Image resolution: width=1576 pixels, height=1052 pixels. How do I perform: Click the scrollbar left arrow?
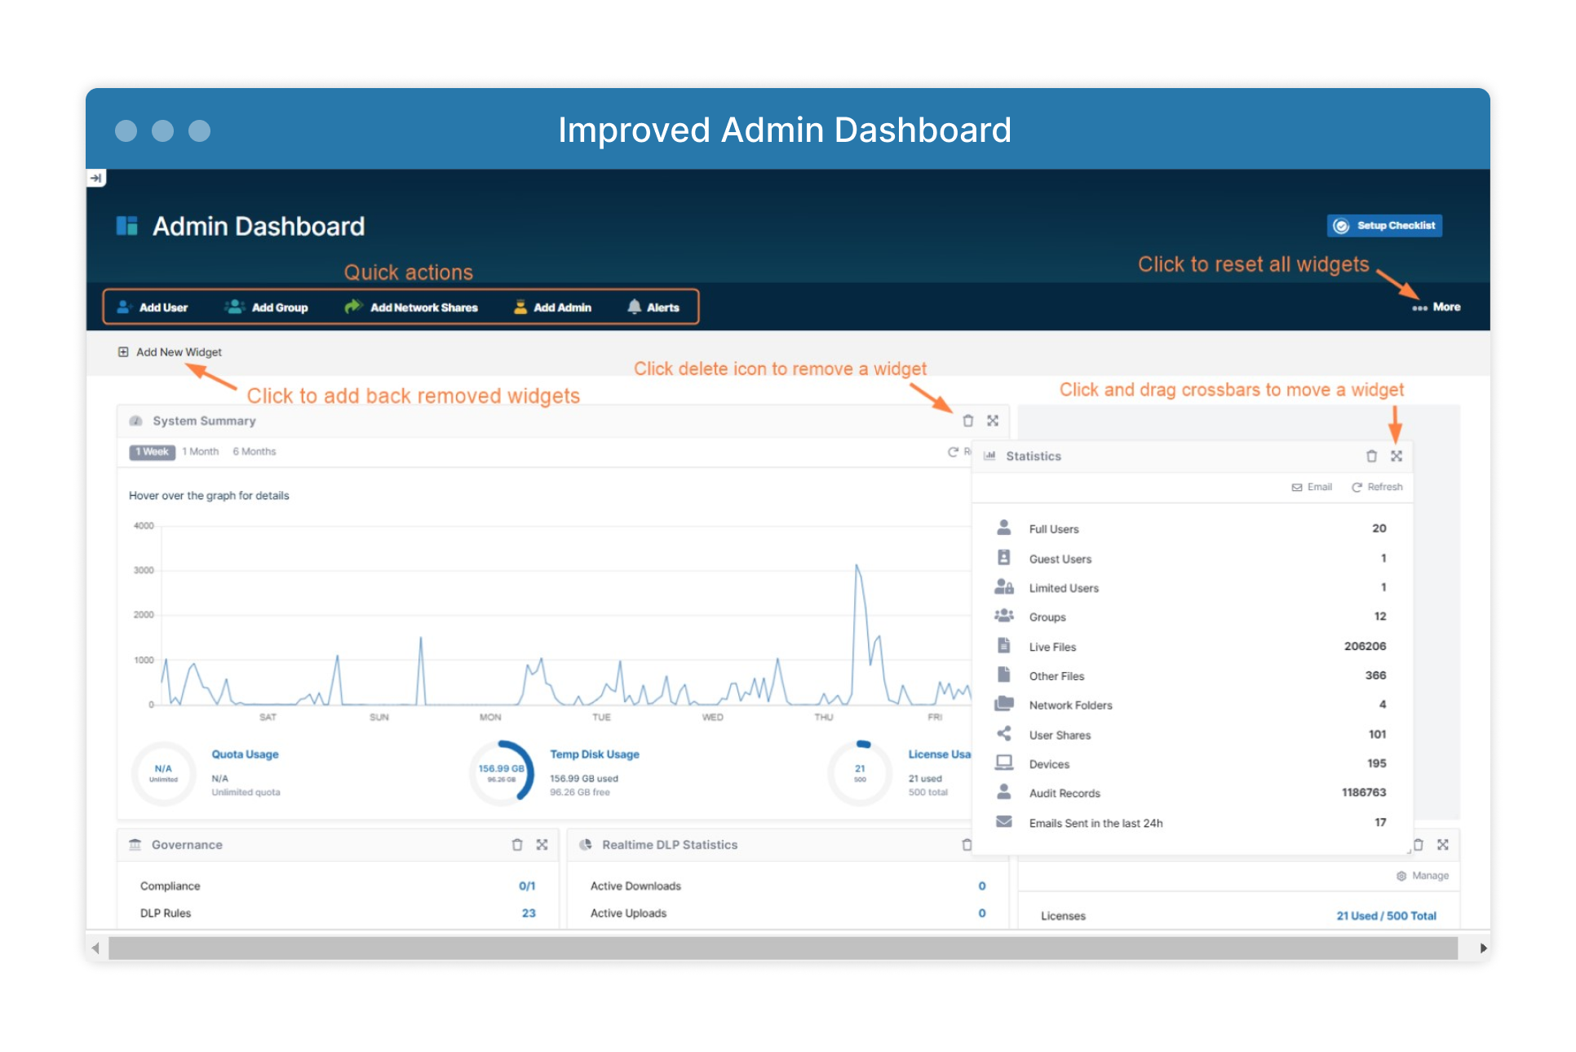point(95,948)
